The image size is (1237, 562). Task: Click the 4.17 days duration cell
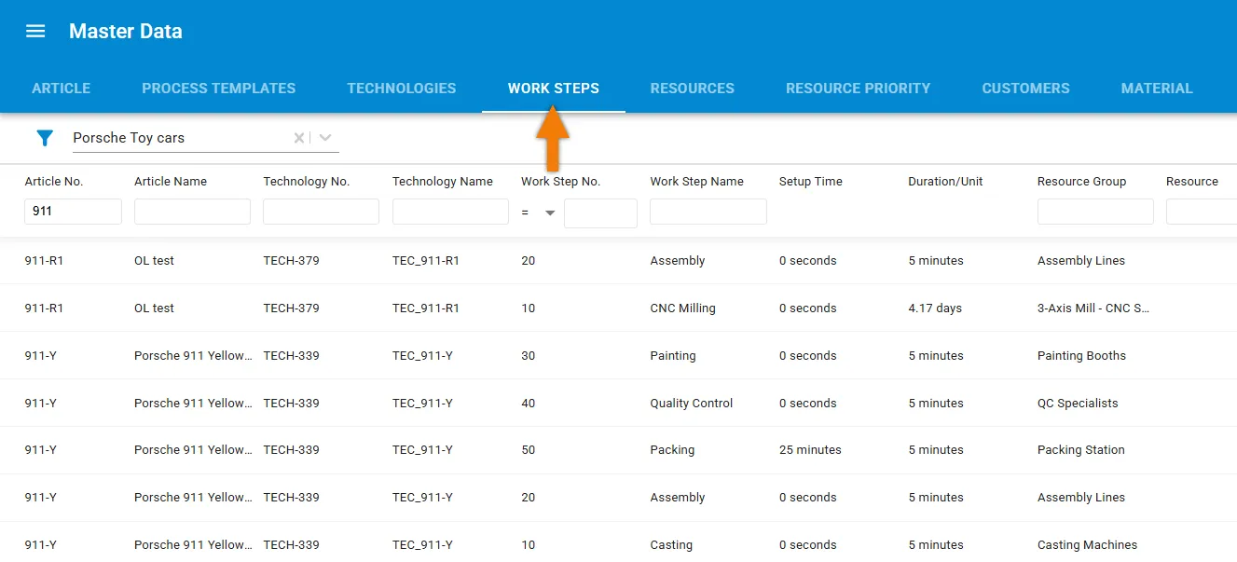pyautogui.click(x=935, y=308)
